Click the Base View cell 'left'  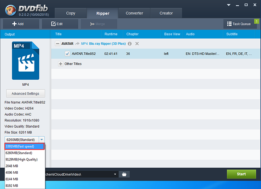click(166, 53)
